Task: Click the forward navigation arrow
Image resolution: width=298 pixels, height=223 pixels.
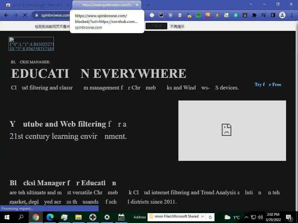Action: [16, 15]
